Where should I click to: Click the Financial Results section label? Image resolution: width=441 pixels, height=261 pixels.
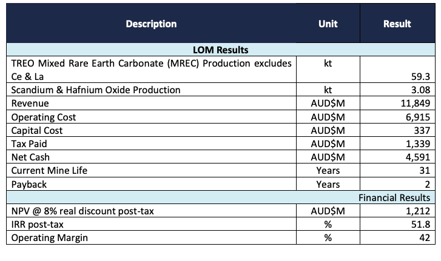point(394,197)
